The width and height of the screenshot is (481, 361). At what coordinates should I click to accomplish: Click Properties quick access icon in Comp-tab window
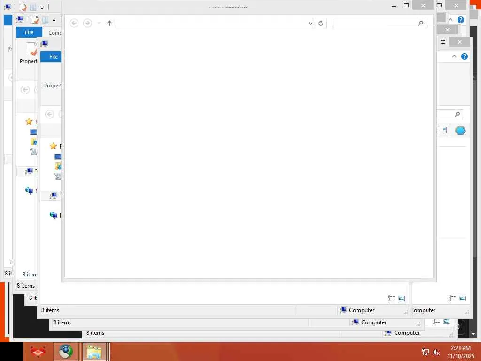[x=35, y=20]
